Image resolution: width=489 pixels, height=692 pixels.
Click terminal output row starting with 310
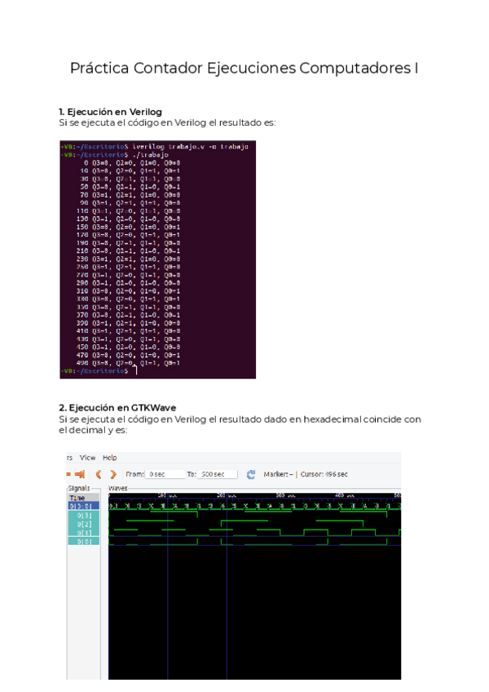(x=128, y=291)
